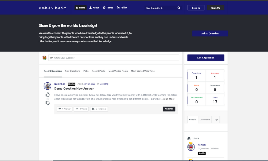Click the small avatar beside question box
The height and width of the screenshot is (161, 268).
pyautogui.click(x=44, y=58)
